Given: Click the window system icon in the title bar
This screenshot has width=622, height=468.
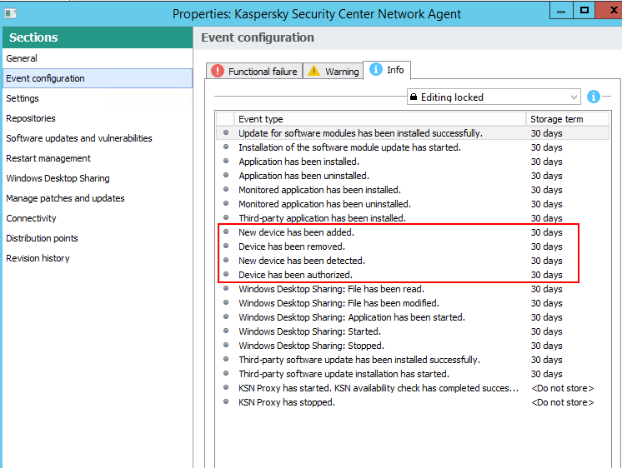Looking at the screenshot, I should (x=10, y=13).
